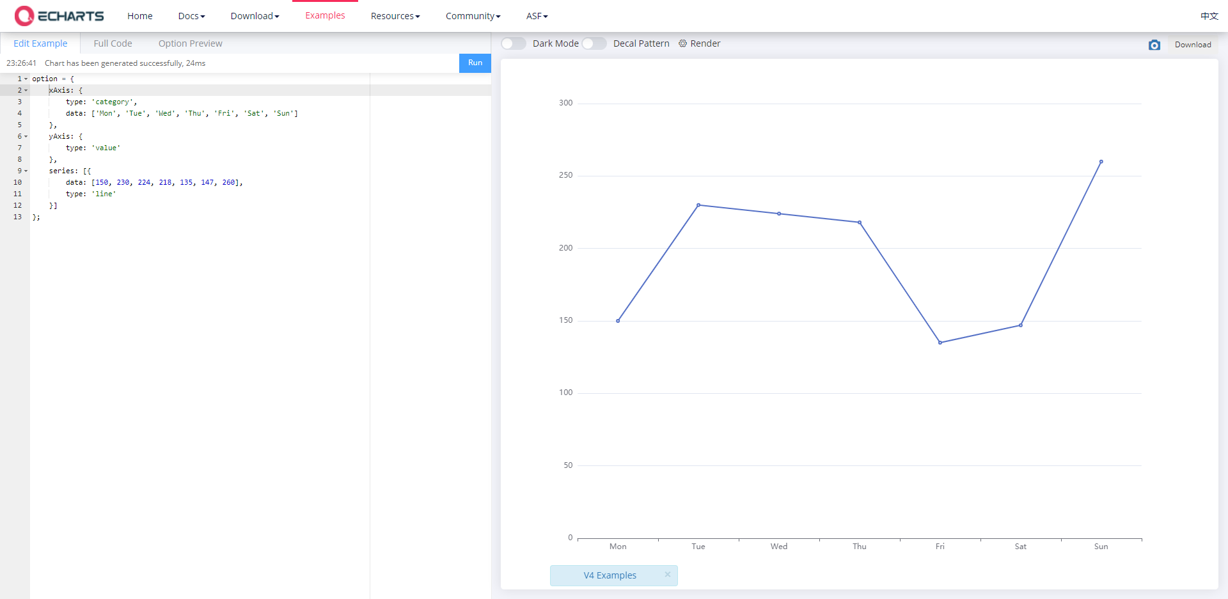Switch language with the 中文 icon
Screen dimensions: 1228x599
pyautogui.click(x=1209, y=16)
